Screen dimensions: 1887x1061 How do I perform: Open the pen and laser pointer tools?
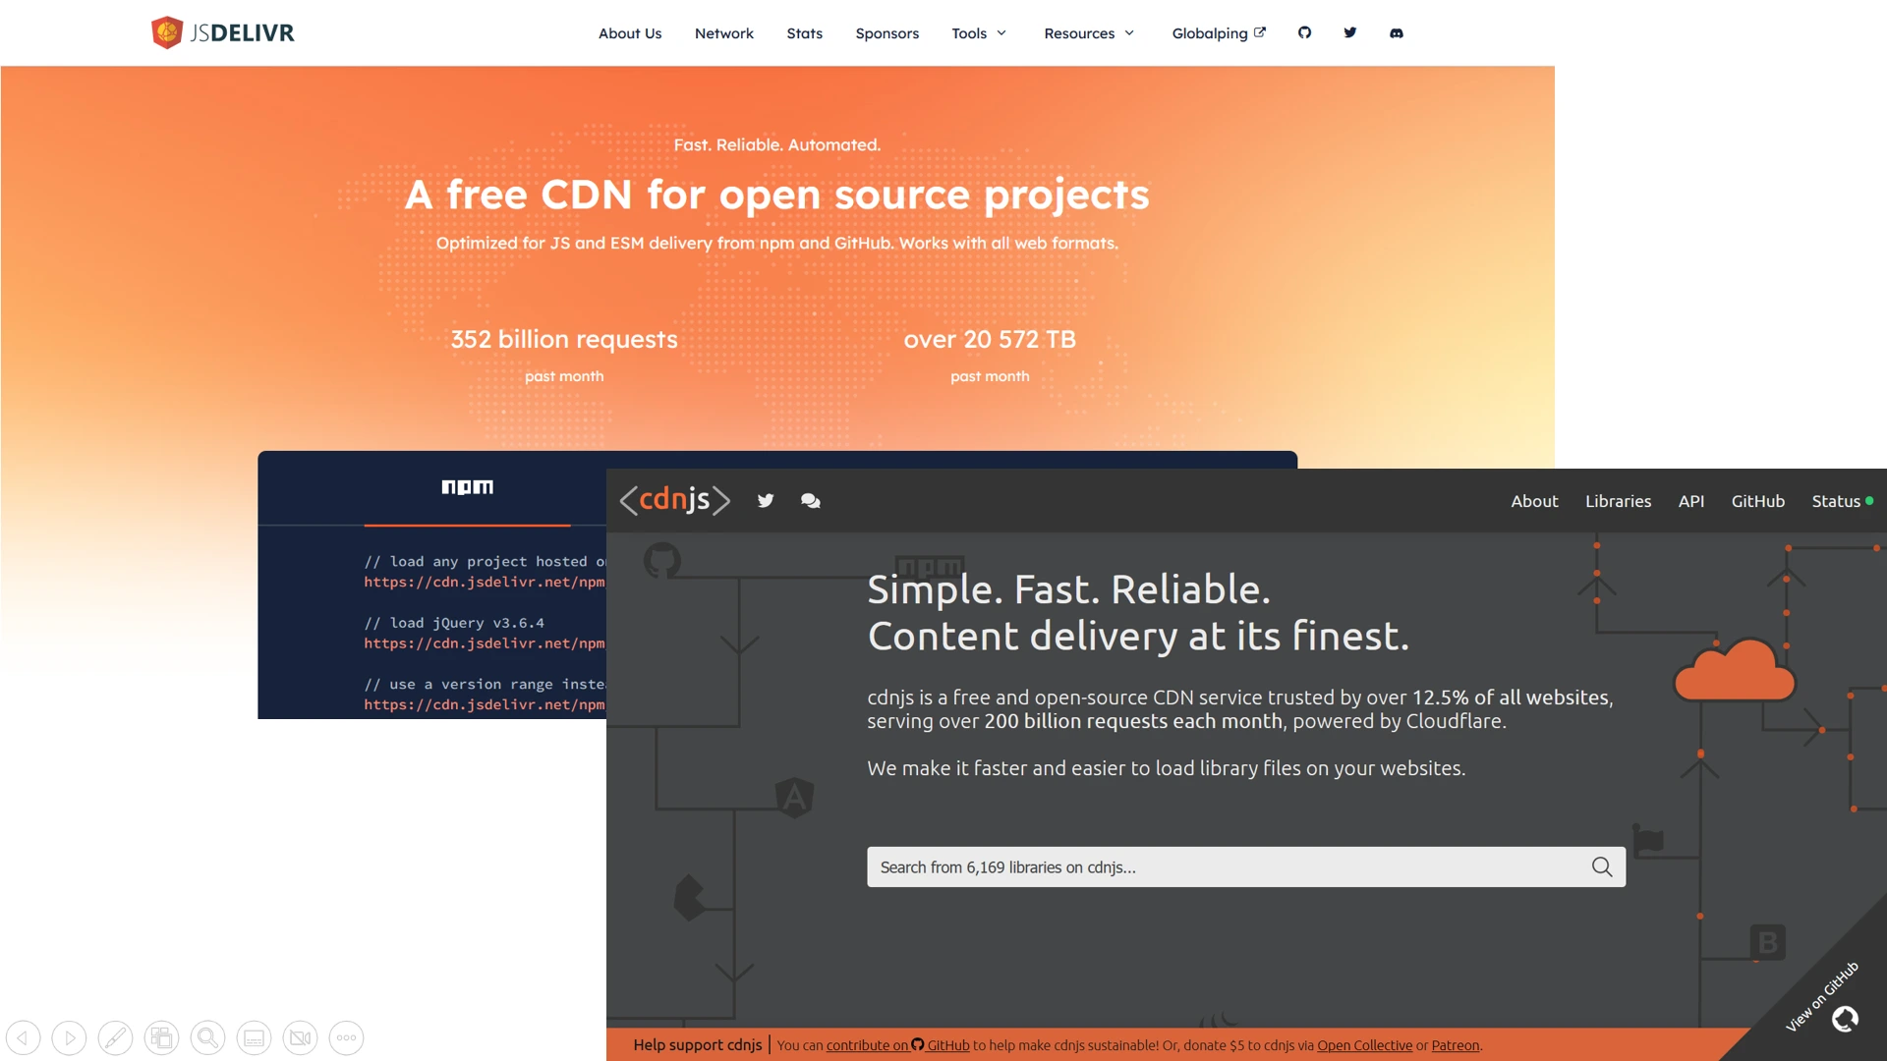tap(115, 1037)
